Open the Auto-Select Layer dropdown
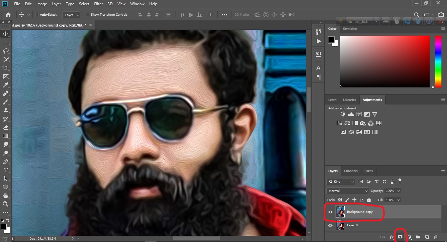This screenshot has height=242, width=447. point(71,15)
